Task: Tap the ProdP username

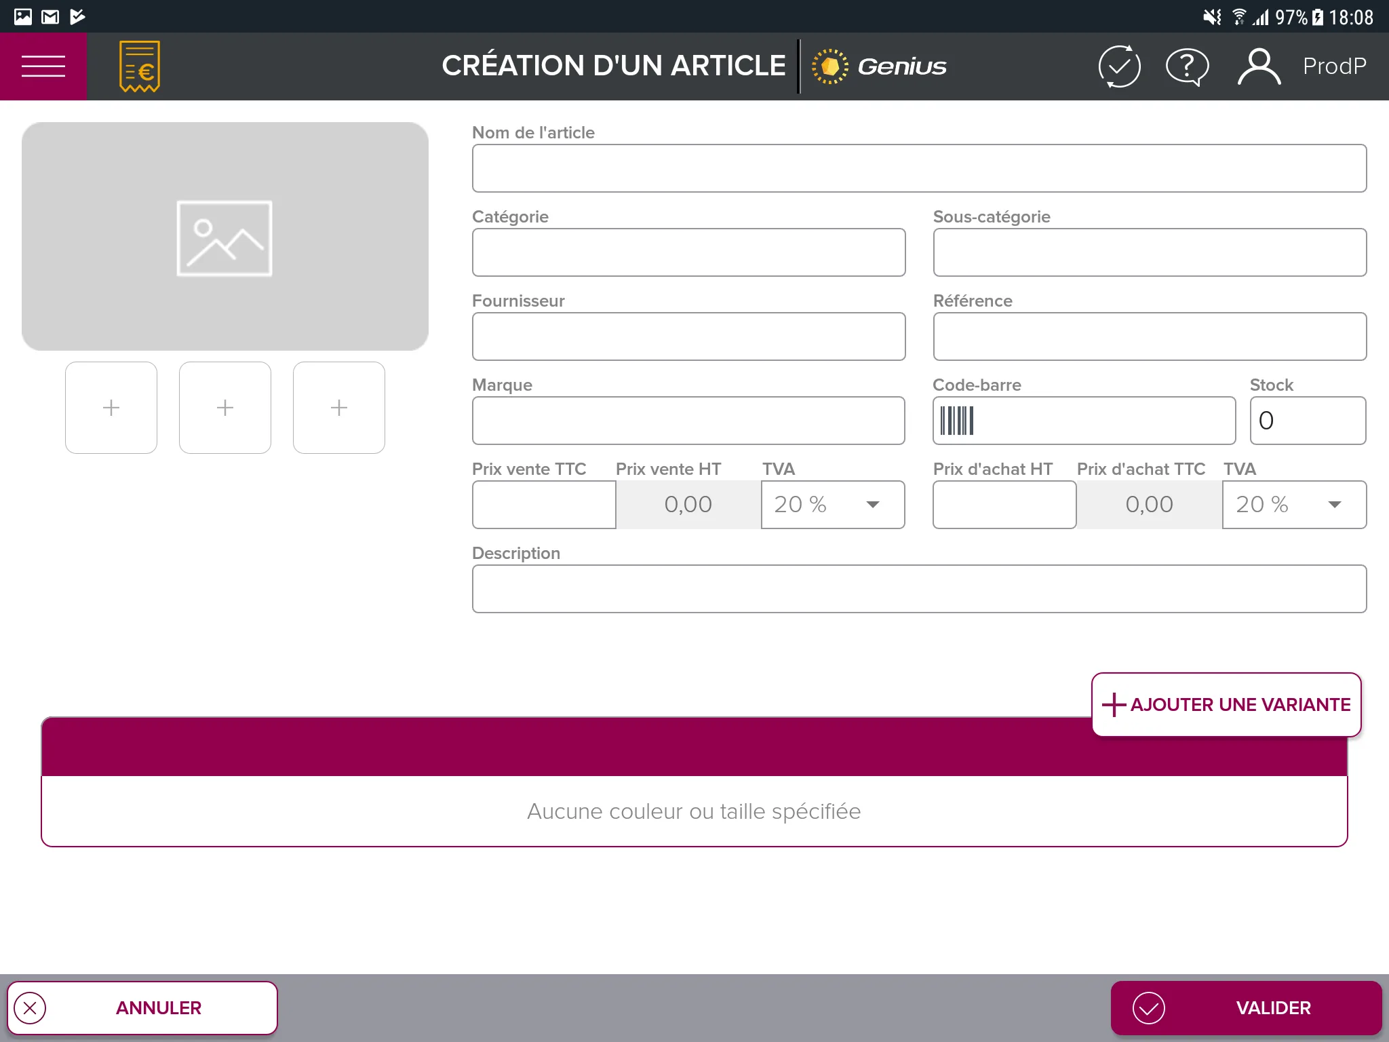Action: coord(1334,66)
